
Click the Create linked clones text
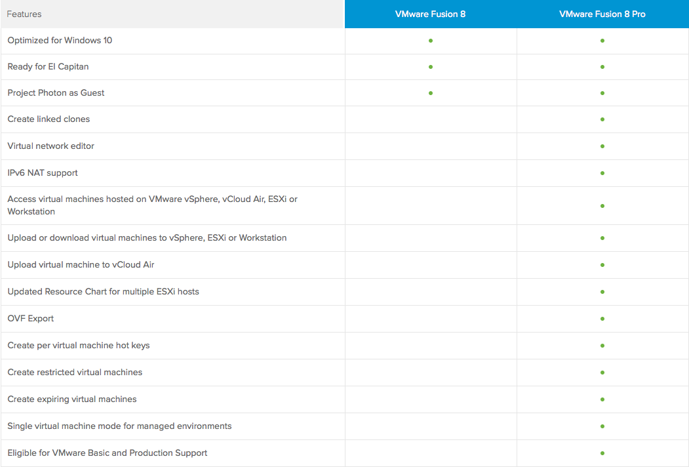click(x=49, y=119)
